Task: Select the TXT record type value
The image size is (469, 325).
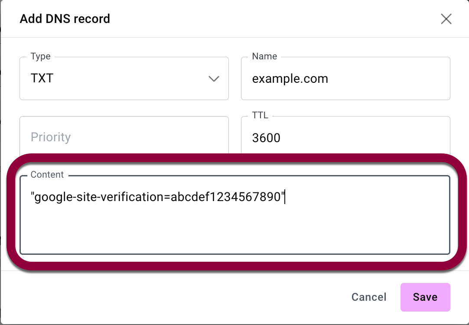Action: tap(42, 79)
